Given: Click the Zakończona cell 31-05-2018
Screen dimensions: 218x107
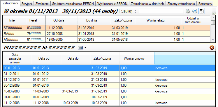Looking at the screenshot, I should (x=123, y=40).
